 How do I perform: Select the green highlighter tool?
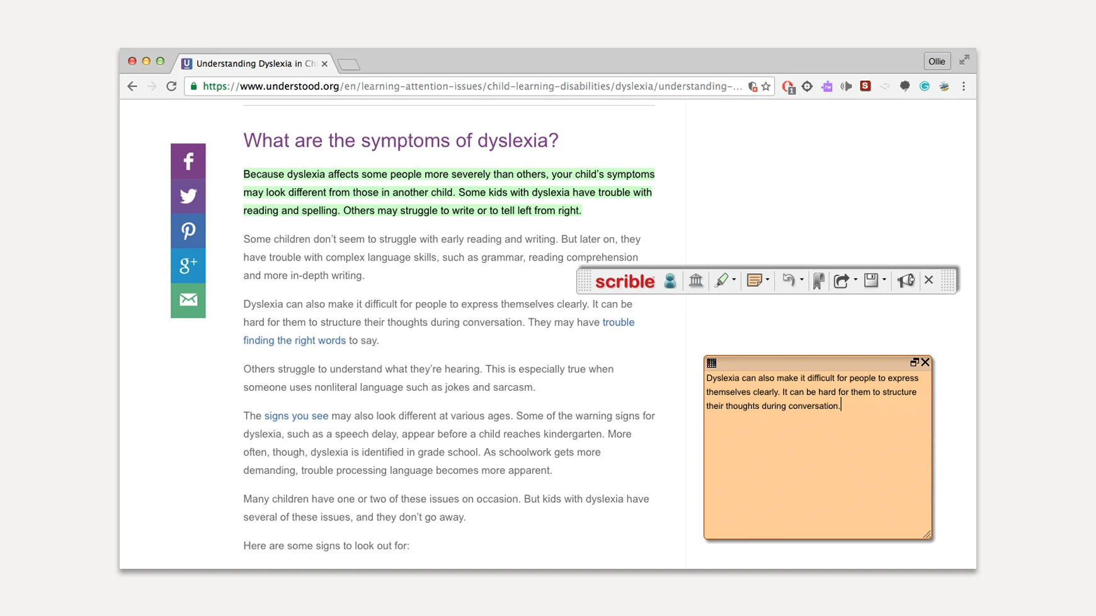(x=721, y=281)
